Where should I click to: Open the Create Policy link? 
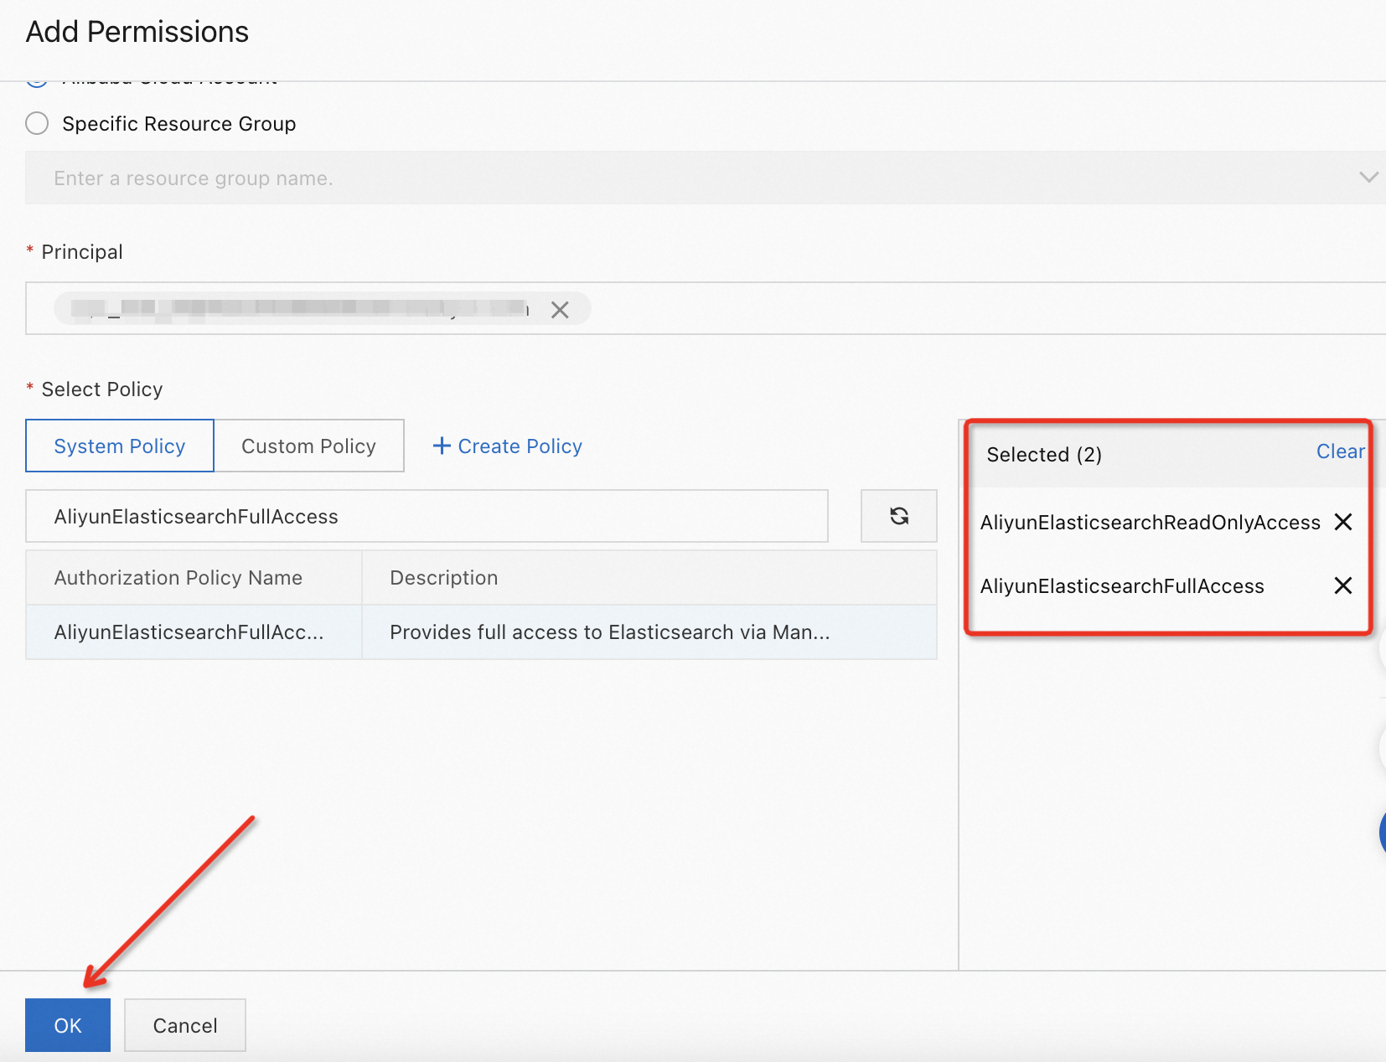[x=508, y=446]
